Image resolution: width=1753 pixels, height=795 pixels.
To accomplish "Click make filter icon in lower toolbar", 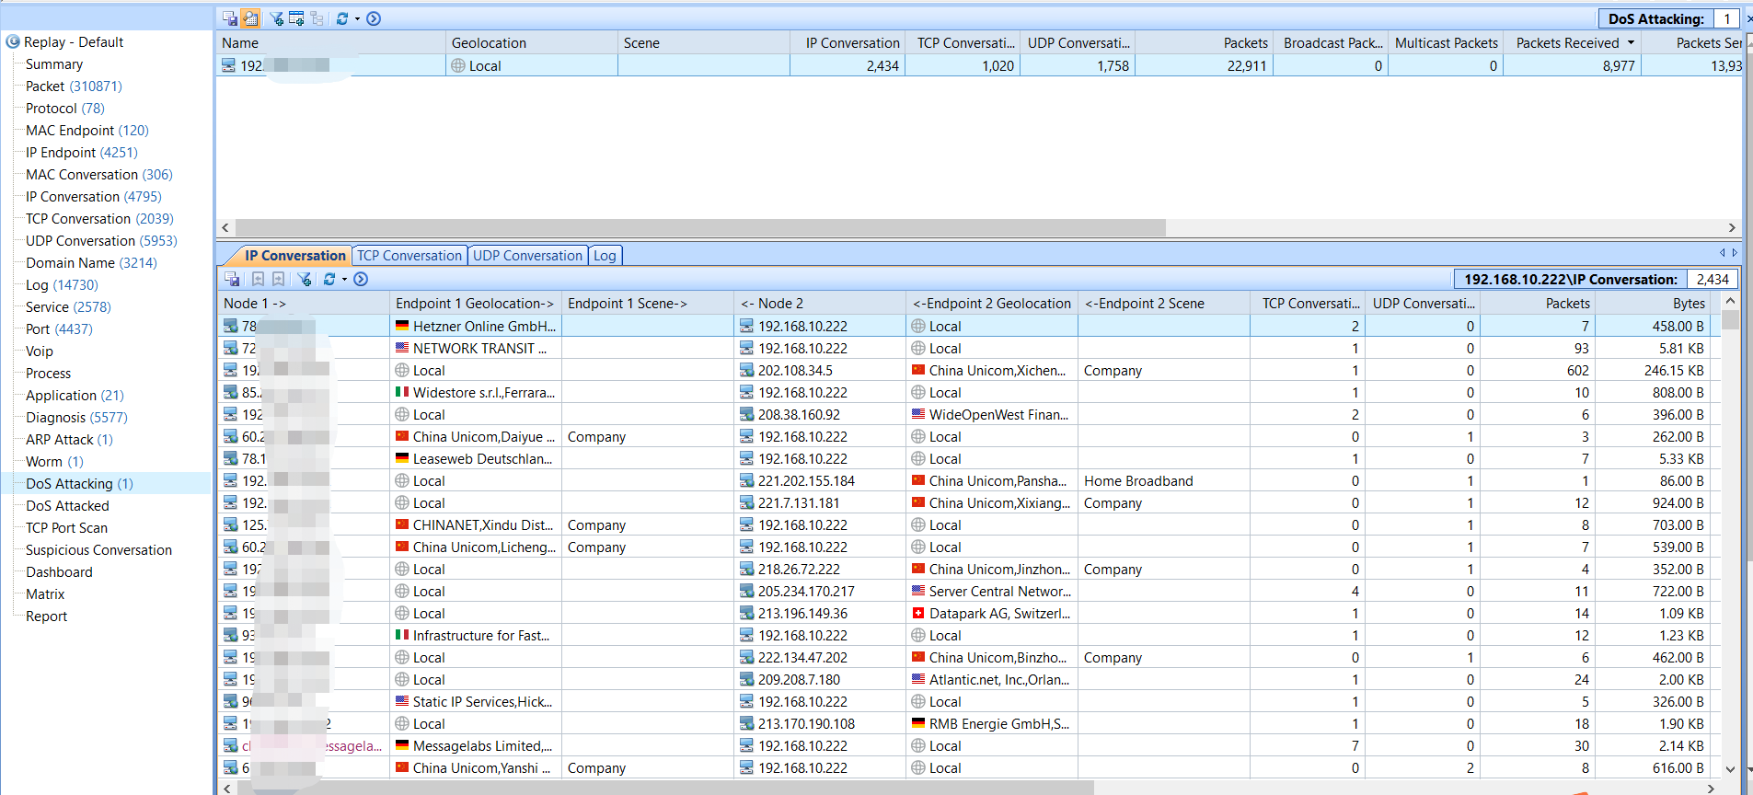I will pos(305,279).
